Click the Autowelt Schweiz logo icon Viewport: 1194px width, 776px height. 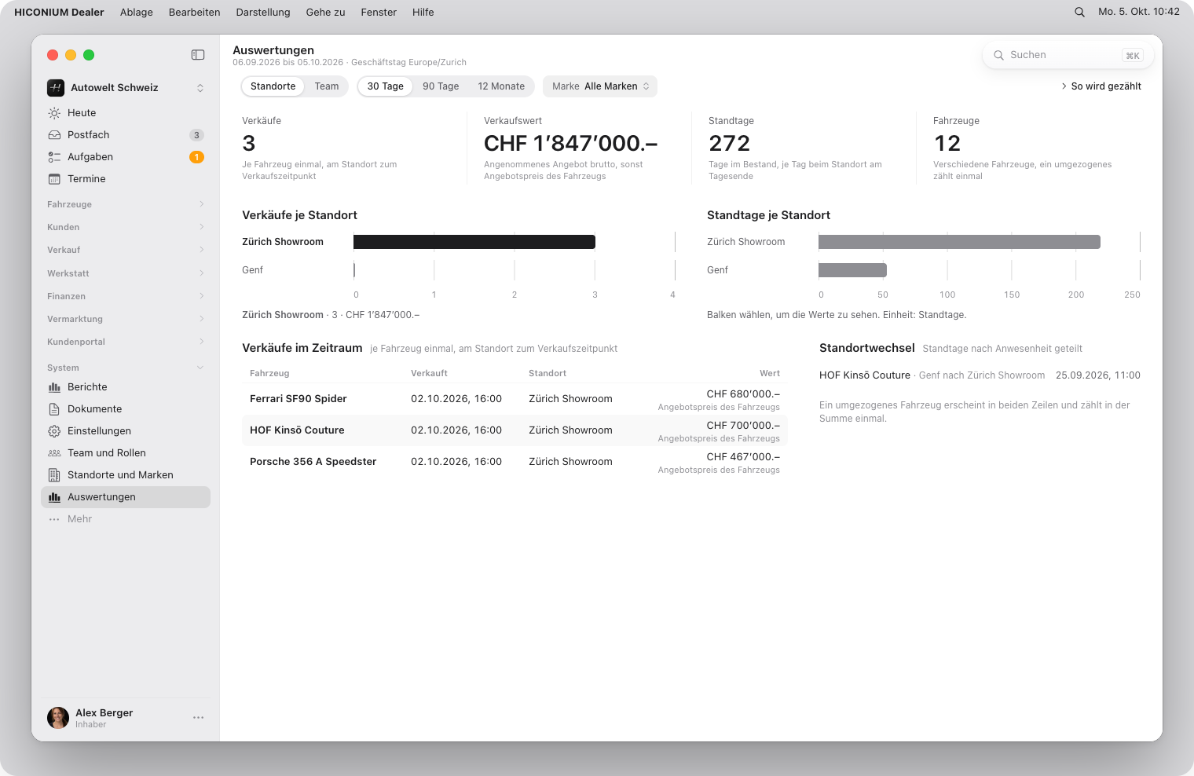(x=56, y=88)
